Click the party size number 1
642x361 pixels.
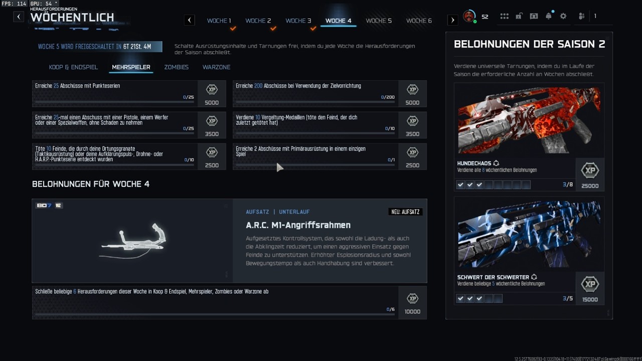point(595,17)
